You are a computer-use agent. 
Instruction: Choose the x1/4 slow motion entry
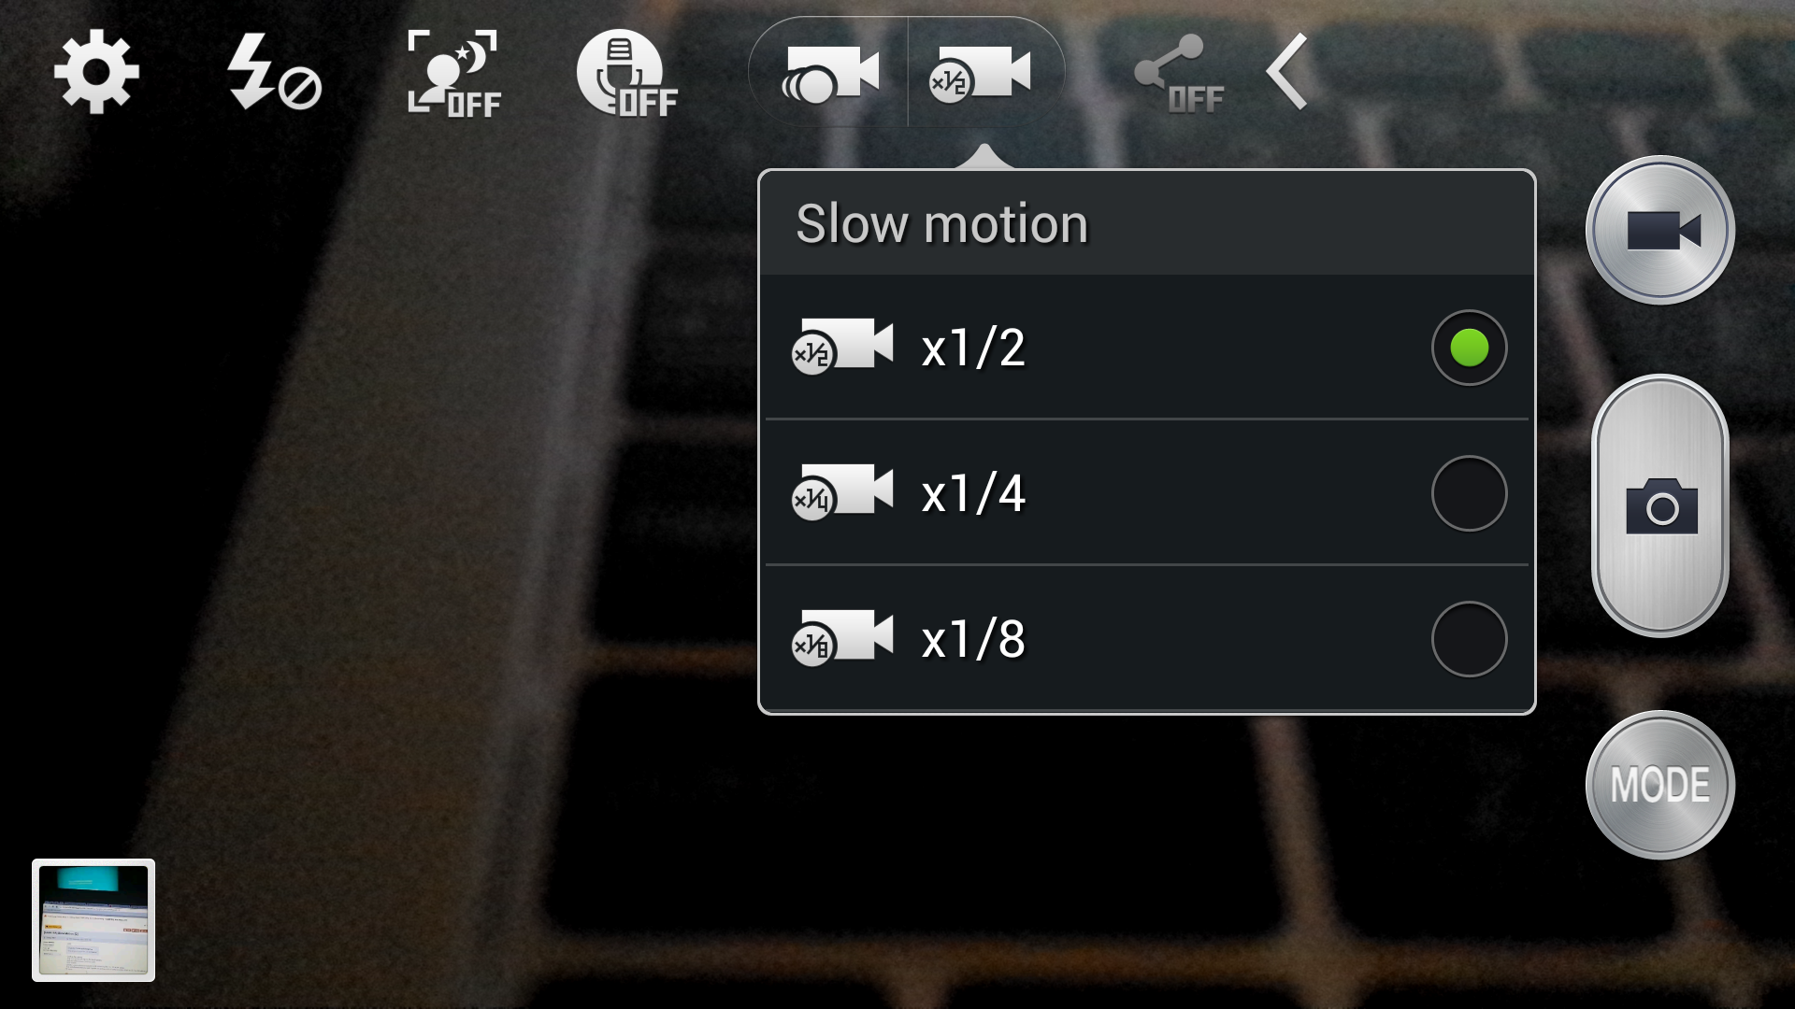(1147, 493)
